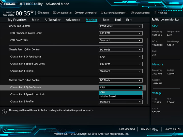
Task: Open Chassis Fan 1 Speed Low Limit dropdown
Action: 120,64
